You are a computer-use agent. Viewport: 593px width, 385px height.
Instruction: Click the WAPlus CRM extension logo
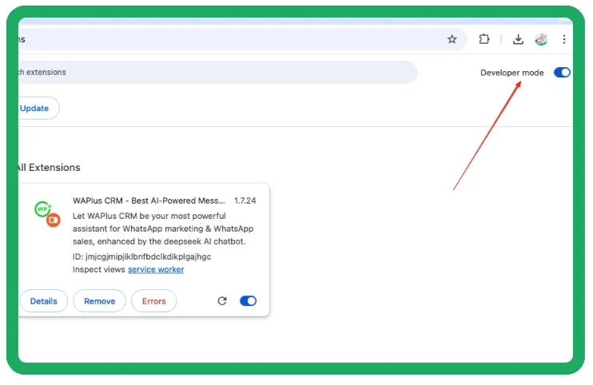click(47, 213)
